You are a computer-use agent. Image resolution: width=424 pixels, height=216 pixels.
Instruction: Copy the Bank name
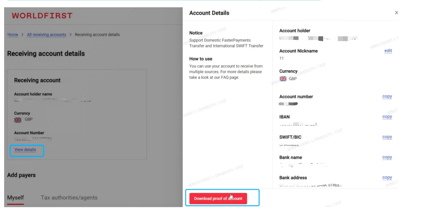point(387,157)
